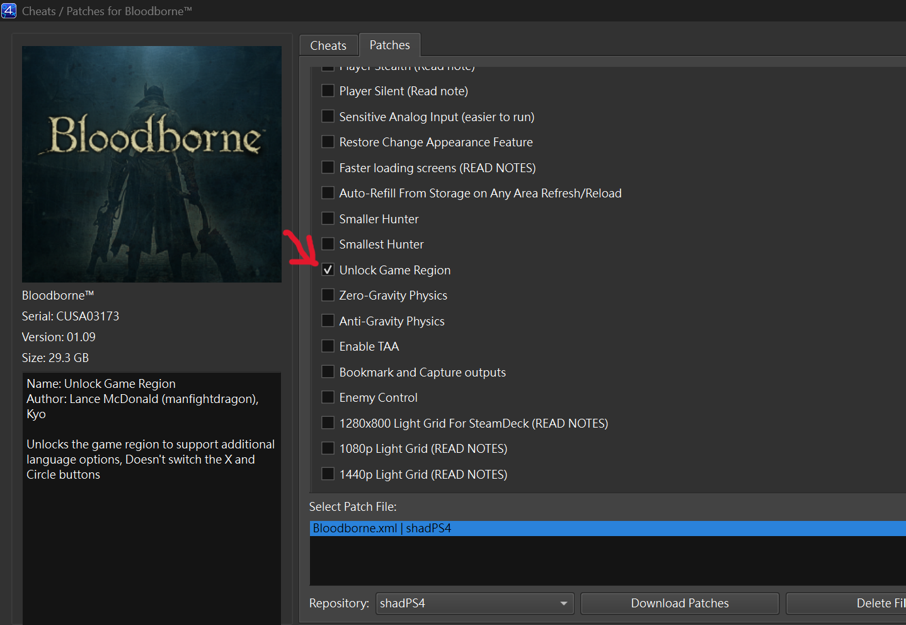Check the Smaller Hunter patch
Viewport: 906px width, 625px height.
click(328, 219)
